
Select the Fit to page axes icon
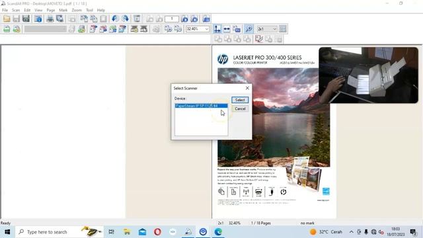pos(217,29)
